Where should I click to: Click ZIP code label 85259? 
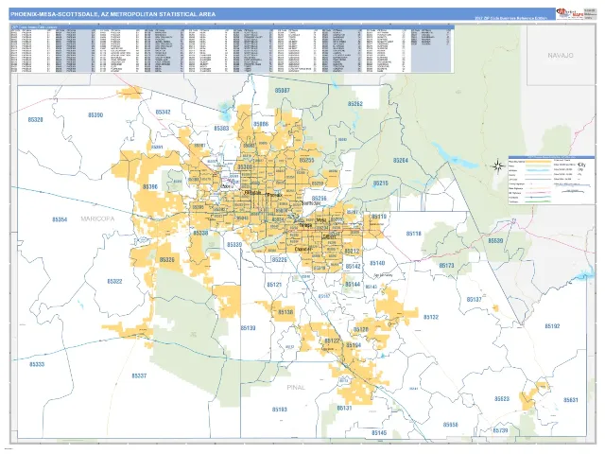(318, 183)
